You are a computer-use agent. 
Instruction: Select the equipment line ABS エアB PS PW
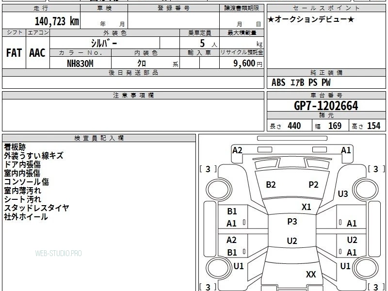(x=301, y=82)
